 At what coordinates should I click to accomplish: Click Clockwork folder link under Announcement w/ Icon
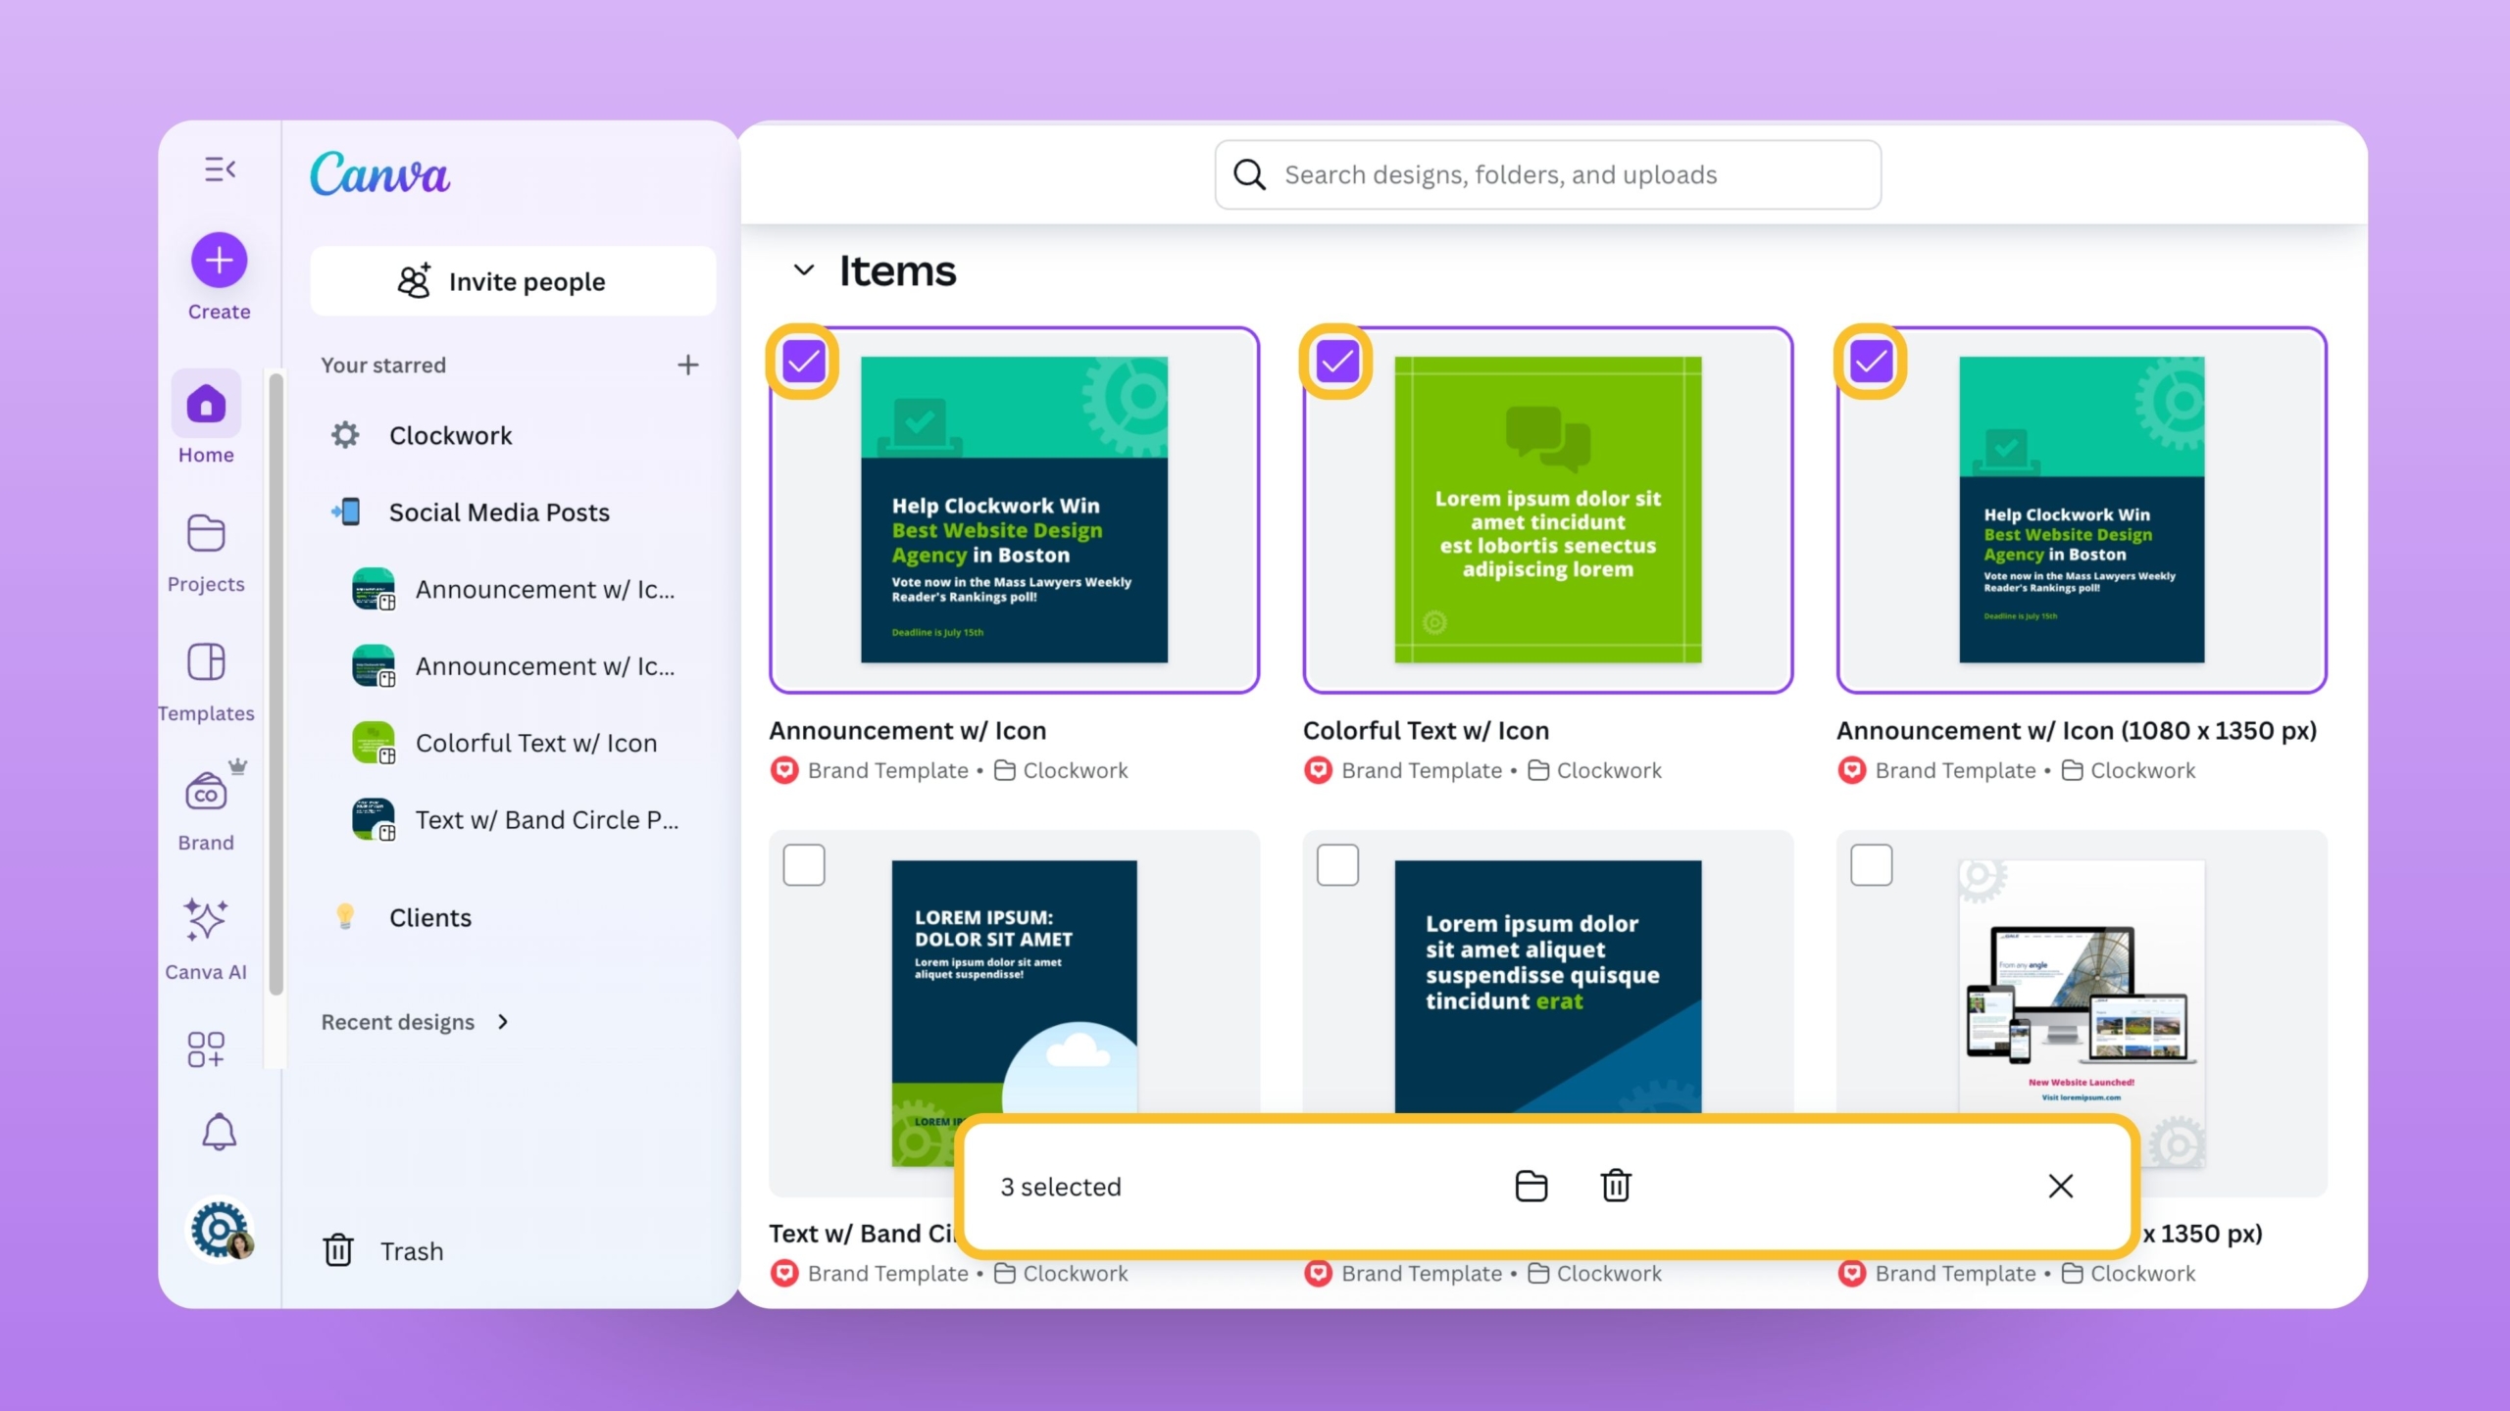coord(1061,770)
